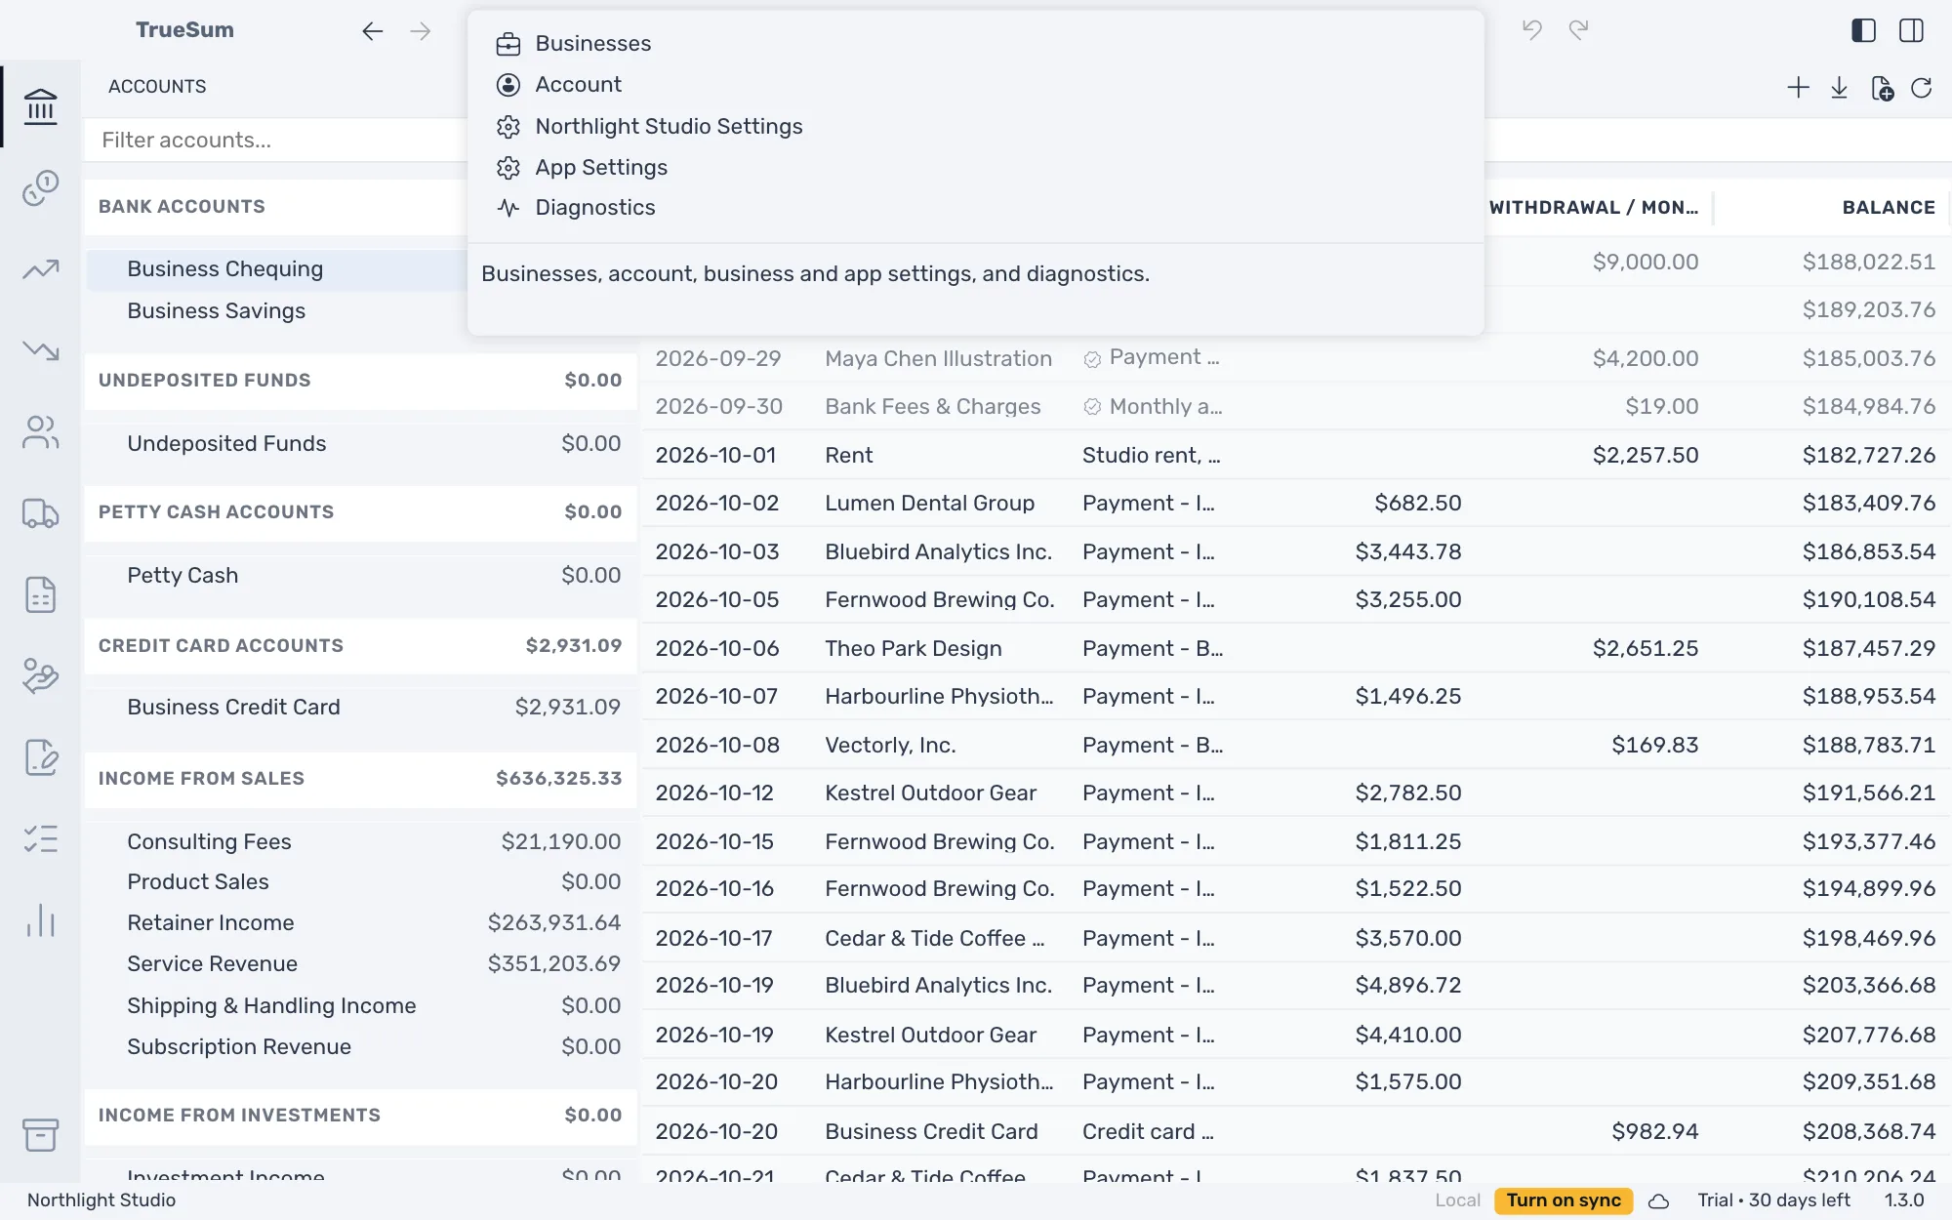This screenshot has height=1220, width=1952.
Task: Open the document list sidebar icon
Action: pos(40,594)
